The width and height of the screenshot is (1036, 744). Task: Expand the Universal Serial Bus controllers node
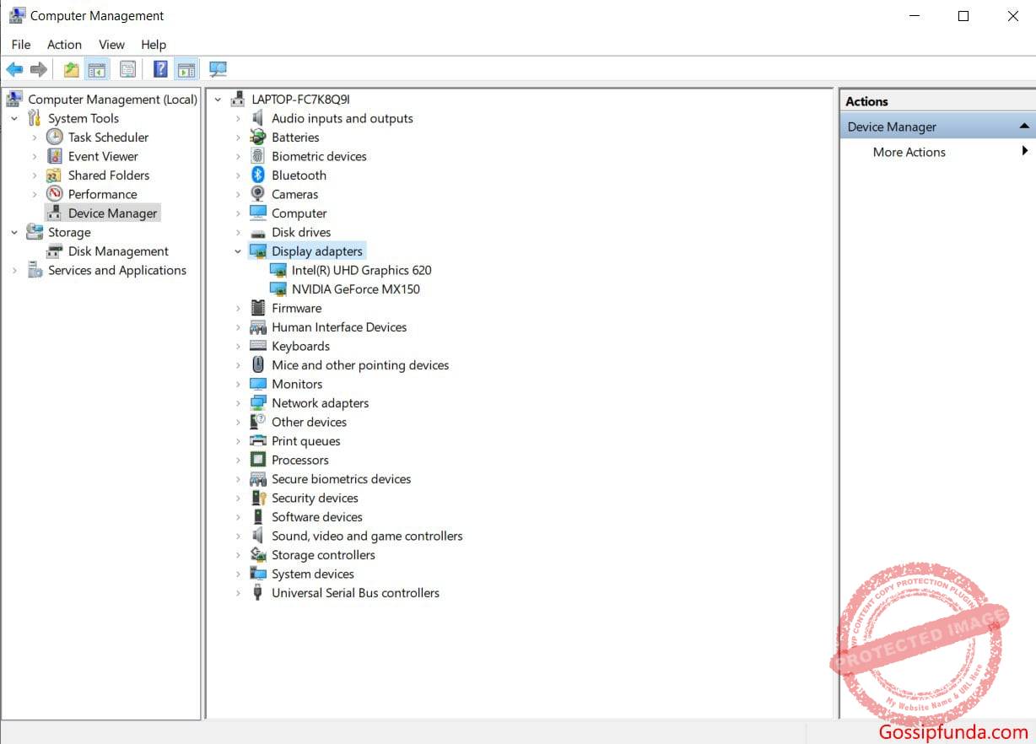[x=237, y=593]
